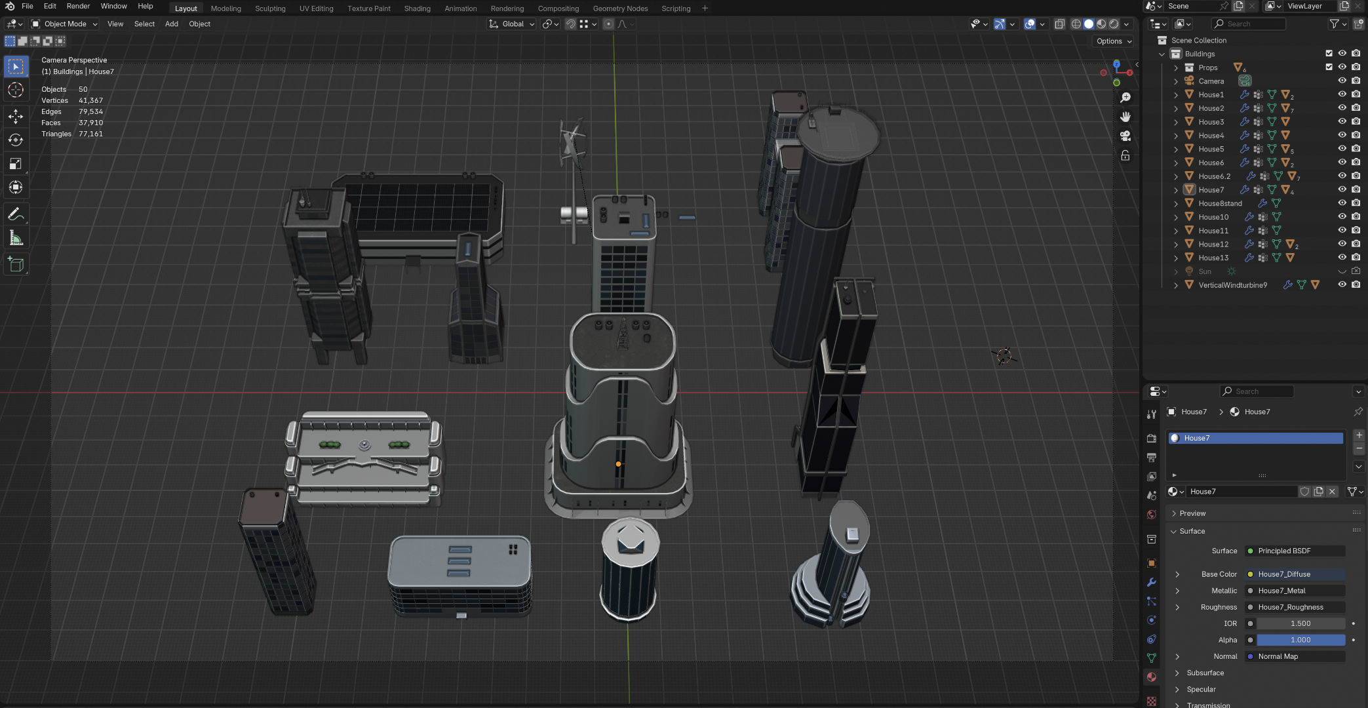
Task: Open the Object Mode dropdown
Action: (x=64, y=24)
